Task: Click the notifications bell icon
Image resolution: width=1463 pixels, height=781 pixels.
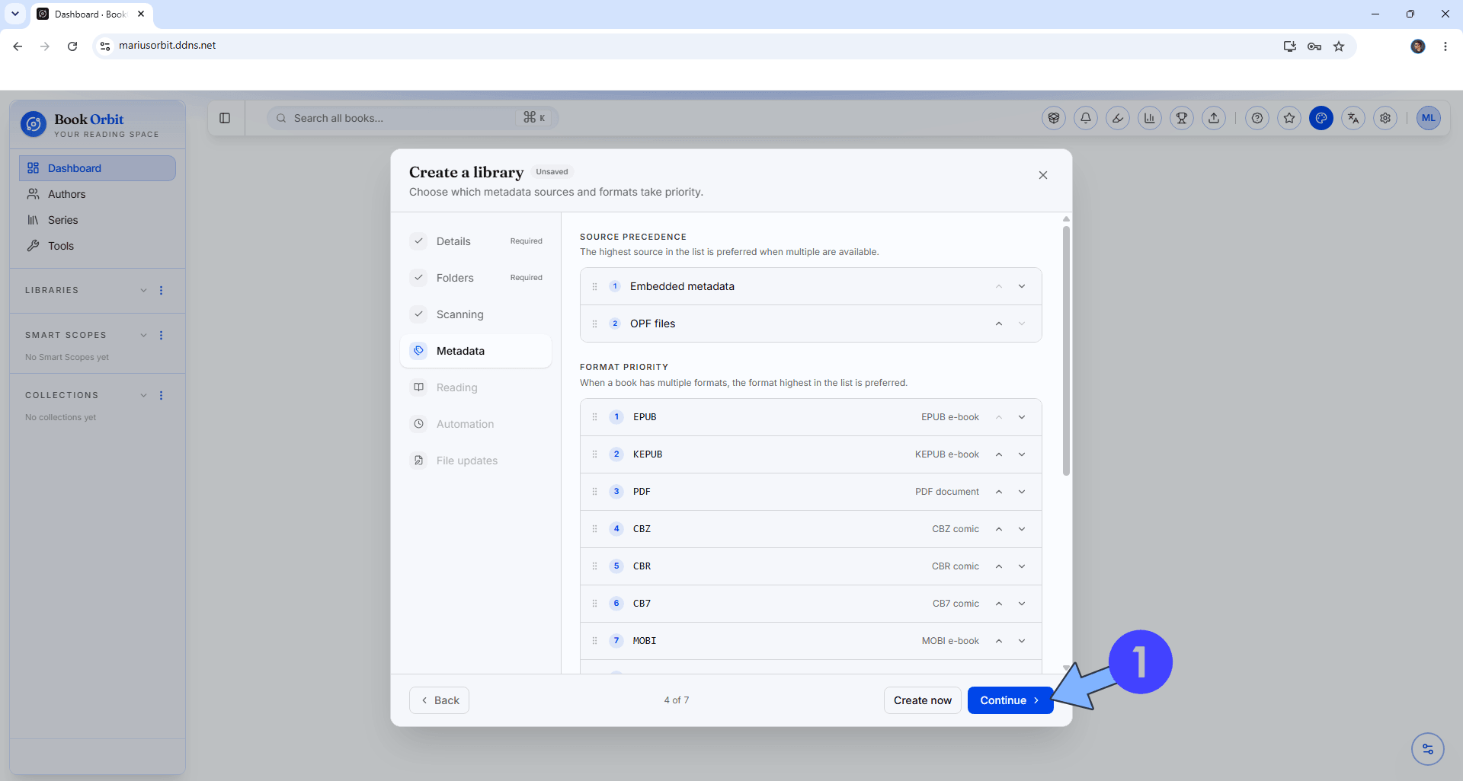Action: (x=1086, y=118)
